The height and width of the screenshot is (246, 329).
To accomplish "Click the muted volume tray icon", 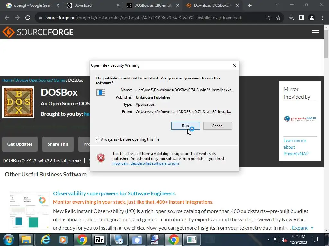I will 284,240.
